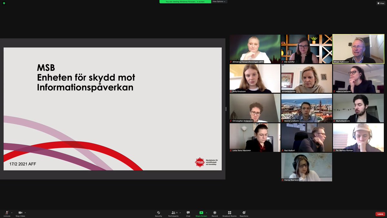
Task: Open the View layout button
Action: click(x=381, y=3)
